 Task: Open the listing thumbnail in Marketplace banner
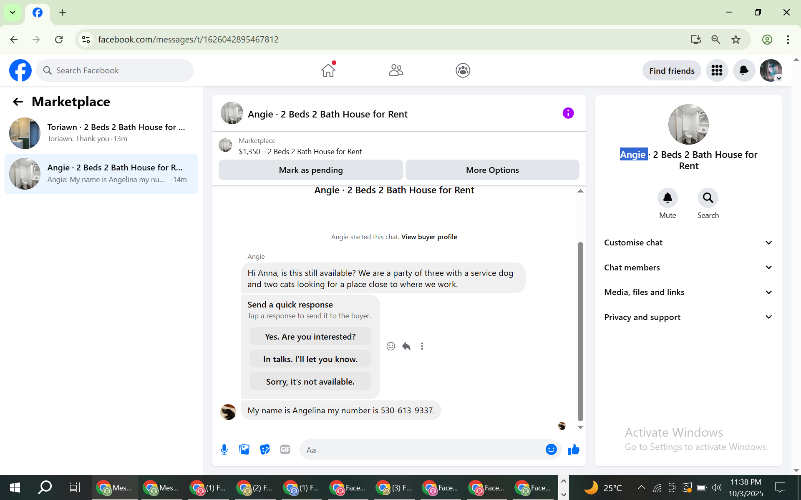[x=225, y=145]
